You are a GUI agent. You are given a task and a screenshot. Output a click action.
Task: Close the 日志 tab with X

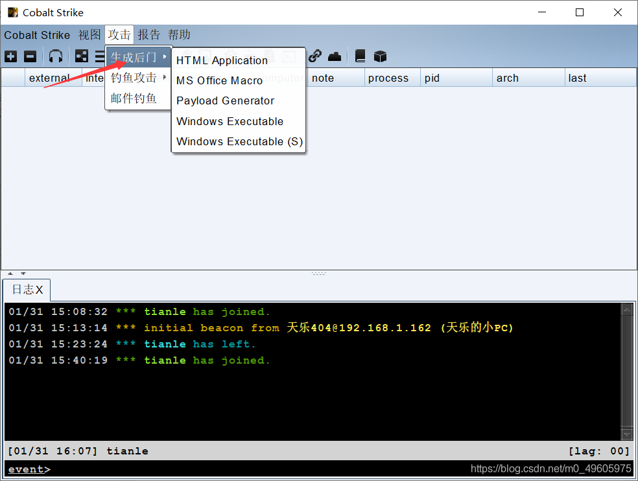[x=39, y=290]
